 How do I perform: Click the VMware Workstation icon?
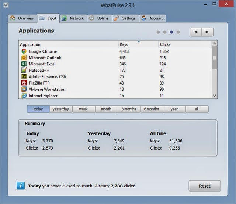pos(24,89)
